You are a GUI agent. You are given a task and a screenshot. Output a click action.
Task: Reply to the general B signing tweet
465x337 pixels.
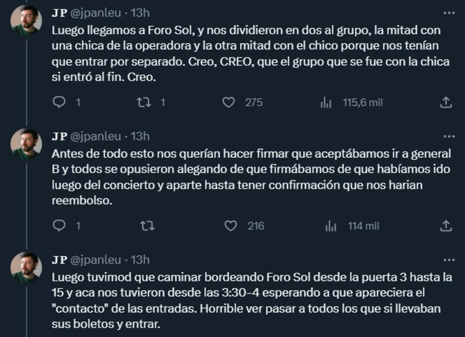(59, 226)
